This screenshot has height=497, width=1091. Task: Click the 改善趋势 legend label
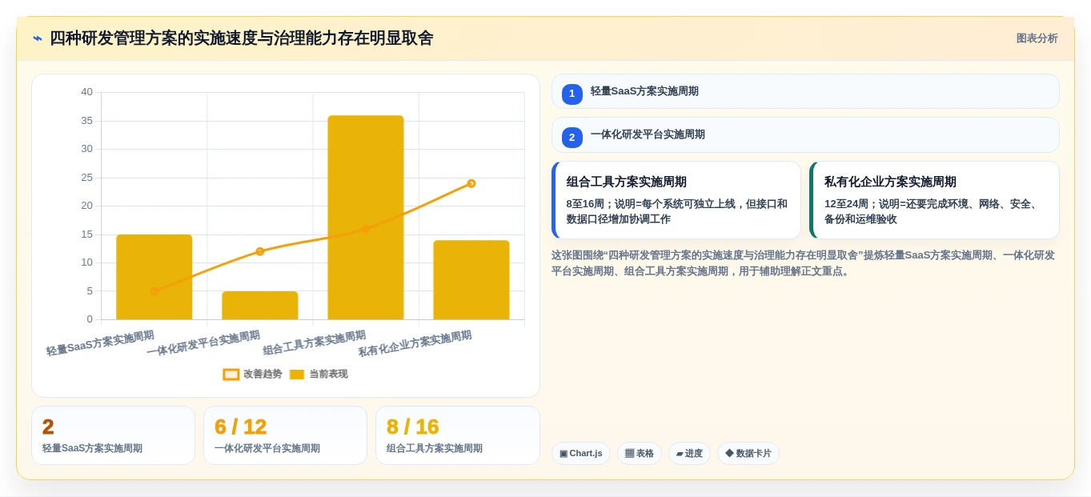[x=263, y=374]
